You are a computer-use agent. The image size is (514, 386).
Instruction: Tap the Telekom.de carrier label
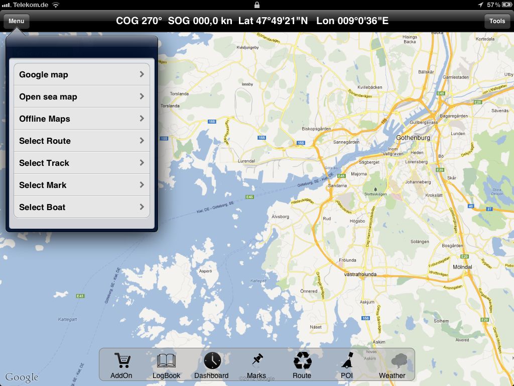point(31,5)
